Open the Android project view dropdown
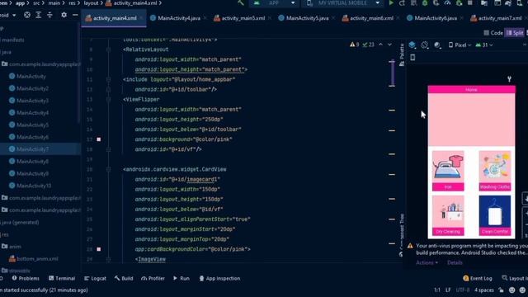The width and height of the screenshot is (528, 297). 8,15
